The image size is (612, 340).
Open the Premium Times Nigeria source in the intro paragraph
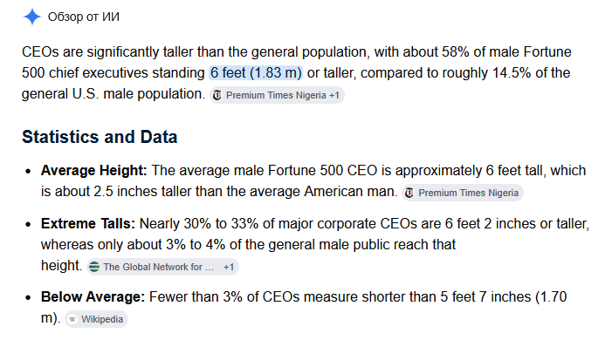(276, 95)
